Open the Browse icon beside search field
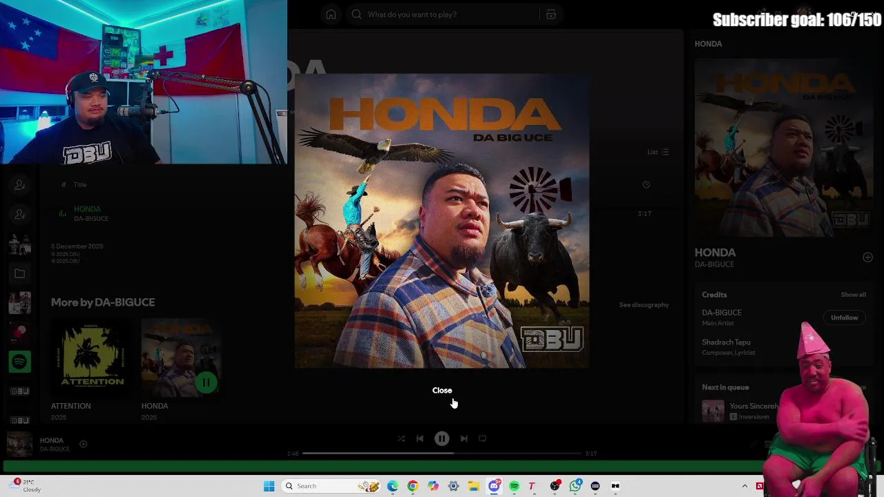 tap(550, 14)
